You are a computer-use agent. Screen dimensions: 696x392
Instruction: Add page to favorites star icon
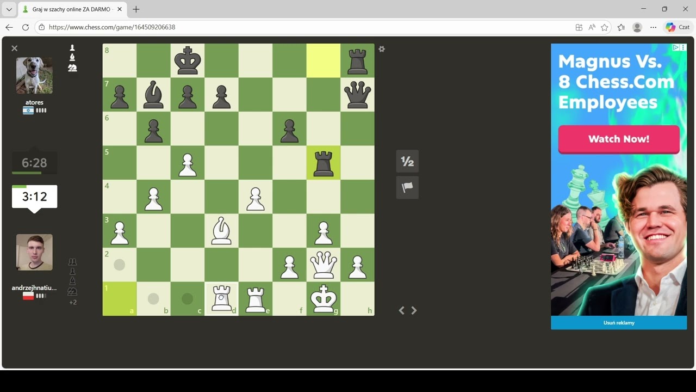tap(605, 27)
